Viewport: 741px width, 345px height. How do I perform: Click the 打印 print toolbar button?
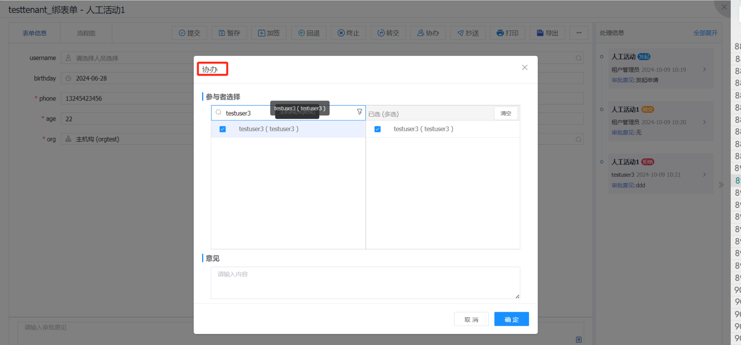click(507, 33)
